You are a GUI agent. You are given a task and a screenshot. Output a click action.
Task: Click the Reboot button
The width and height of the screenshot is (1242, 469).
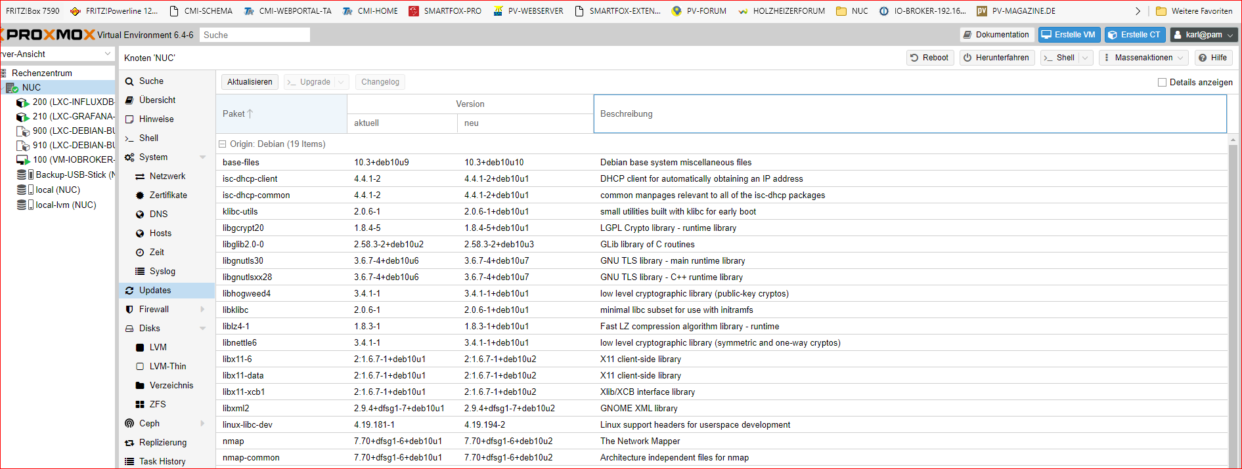pos(930,58)
